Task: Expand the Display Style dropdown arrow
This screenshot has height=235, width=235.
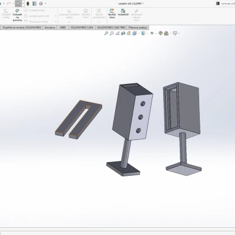Action: [x=147, y=33]
